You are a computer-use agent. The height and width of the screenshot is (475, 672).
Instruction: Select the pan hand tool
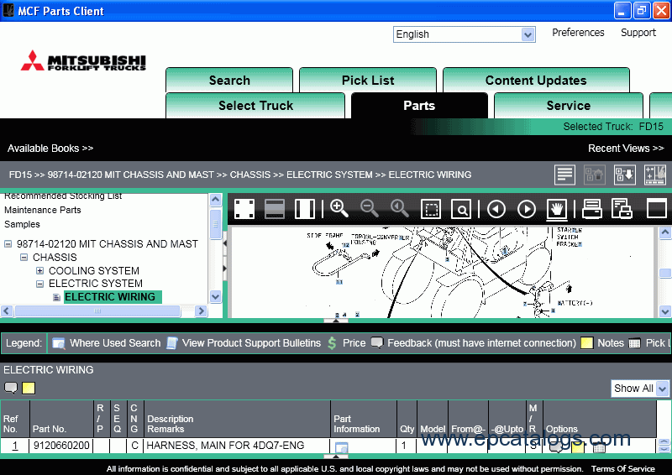(x=557, y=209)
